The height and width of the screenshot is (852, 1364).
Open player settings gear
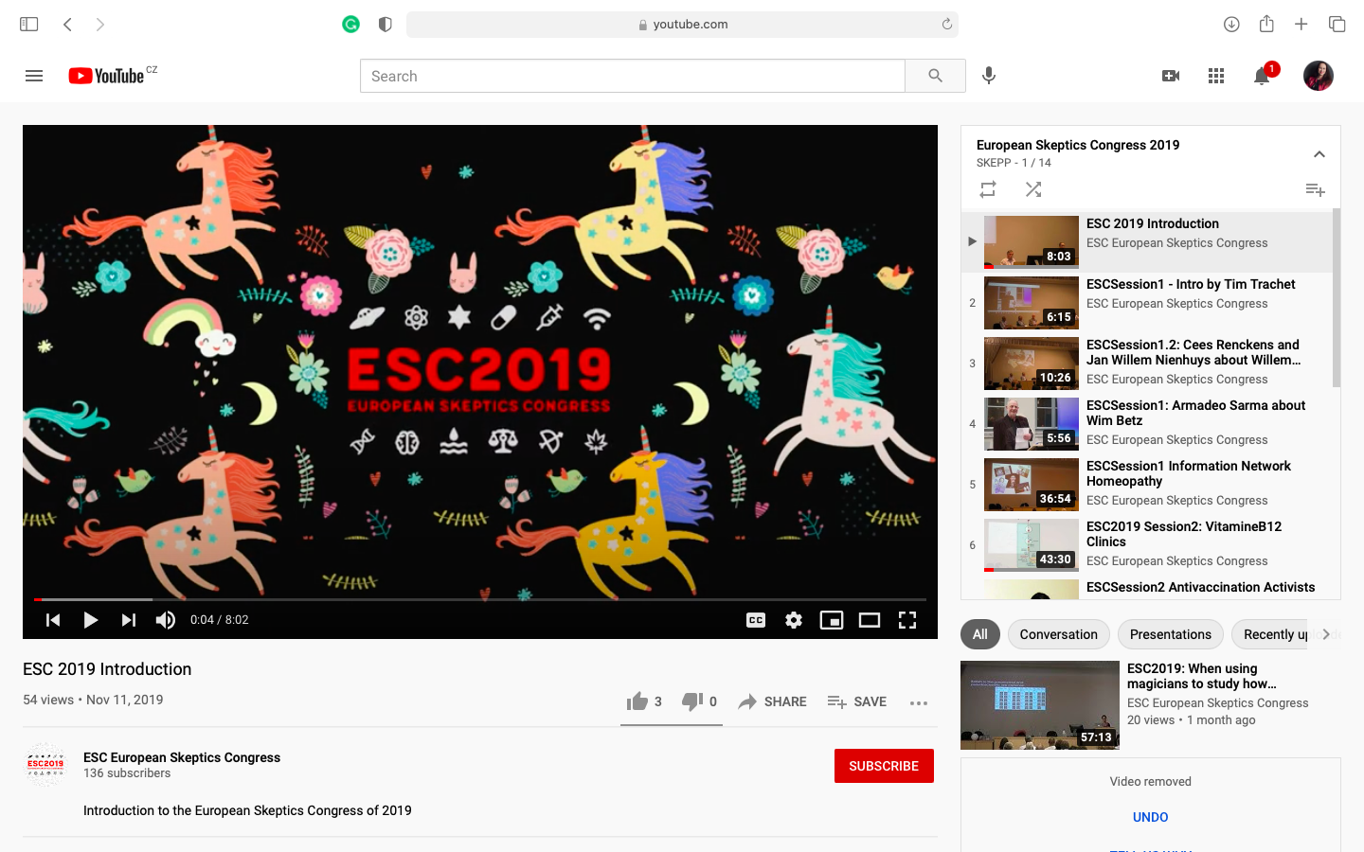[794, 620]
